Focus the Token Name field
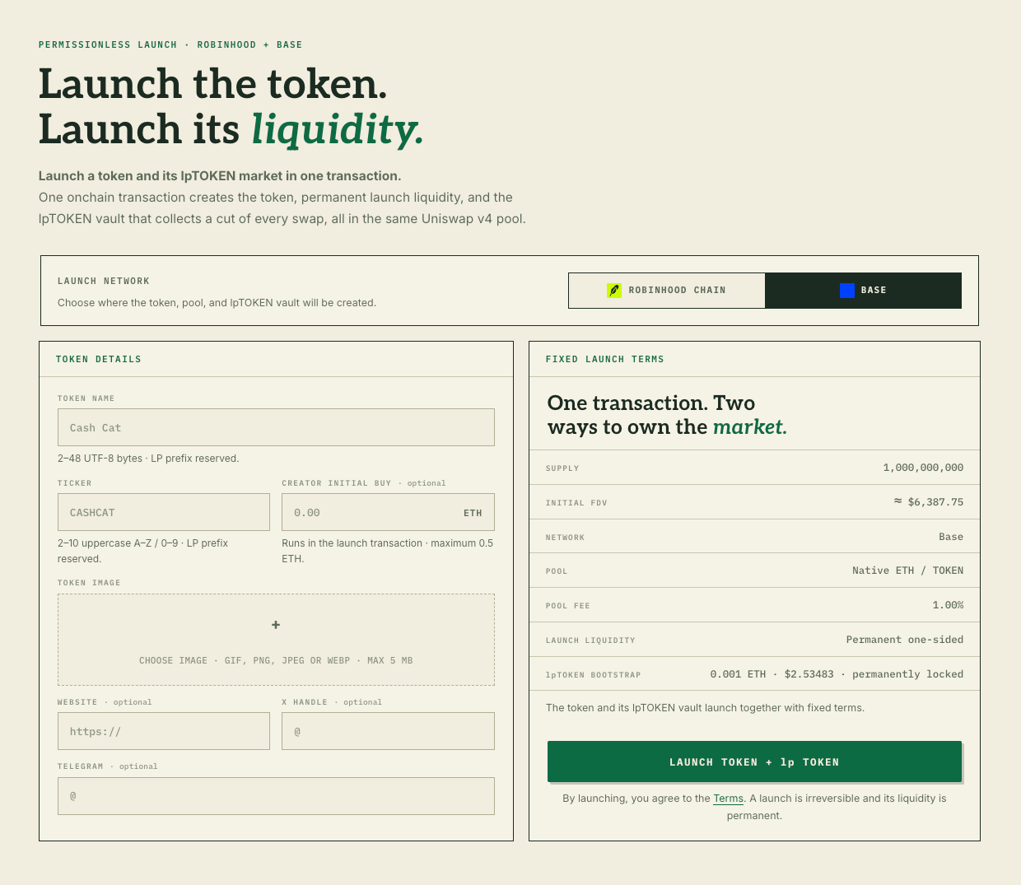Viewport: 1021px width, 885px height. pyautogui.click(x=276, y=427)
